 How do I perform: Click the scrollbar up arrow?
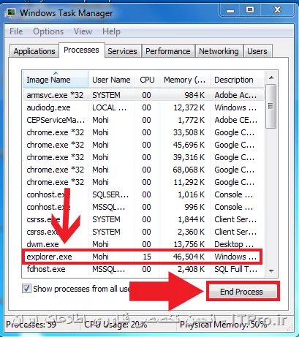[271, 77]
